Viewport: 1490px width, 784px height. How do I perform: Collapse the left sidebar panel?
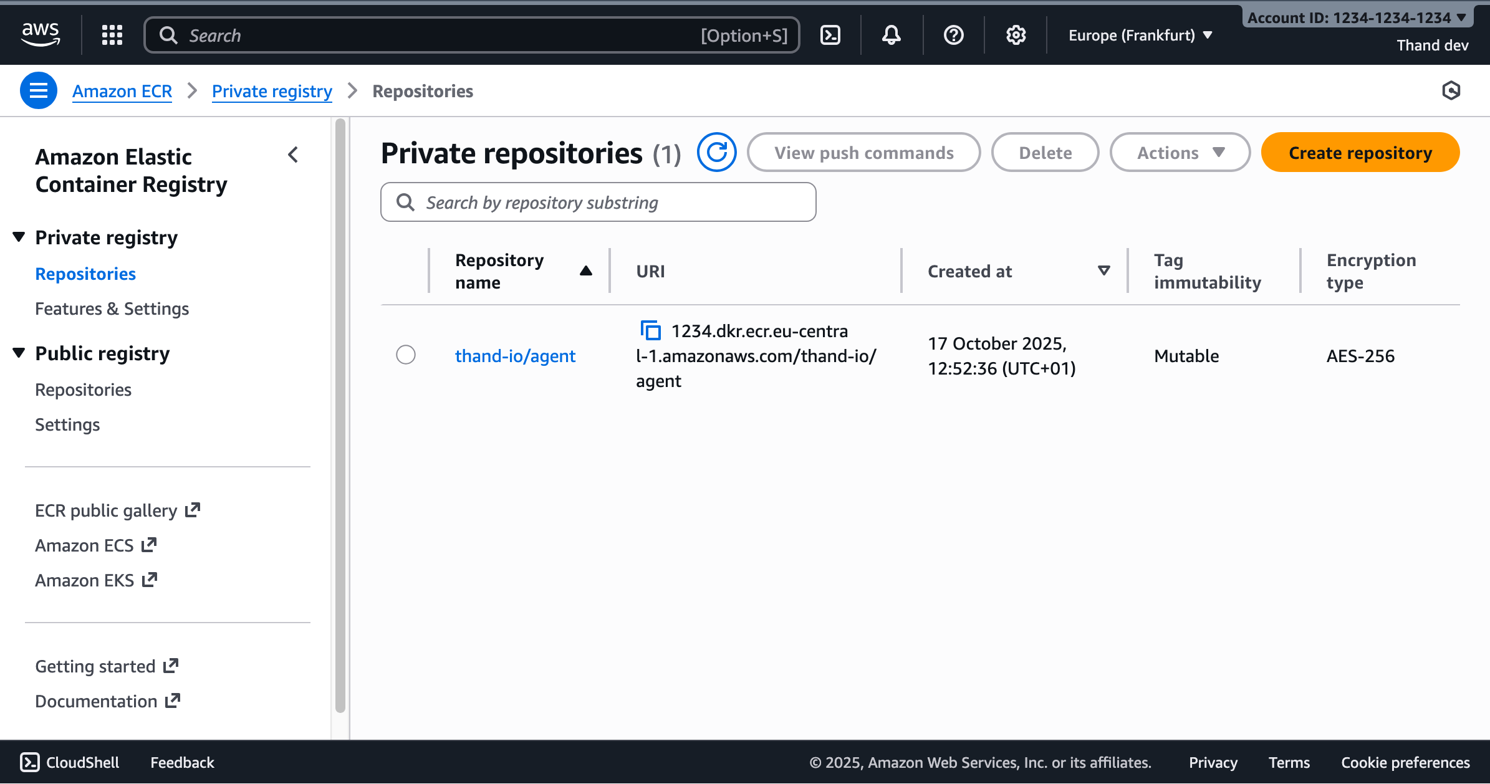pyautogui.click(x=293, y=155)
